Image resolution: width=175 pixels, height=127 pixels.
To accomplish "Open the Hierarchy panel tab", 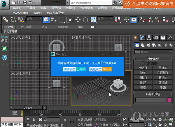I will click(x=149, y=38).
